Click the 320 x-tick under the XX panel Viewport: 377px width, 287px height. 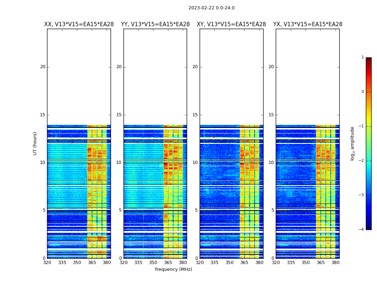[x=47, y=263]
